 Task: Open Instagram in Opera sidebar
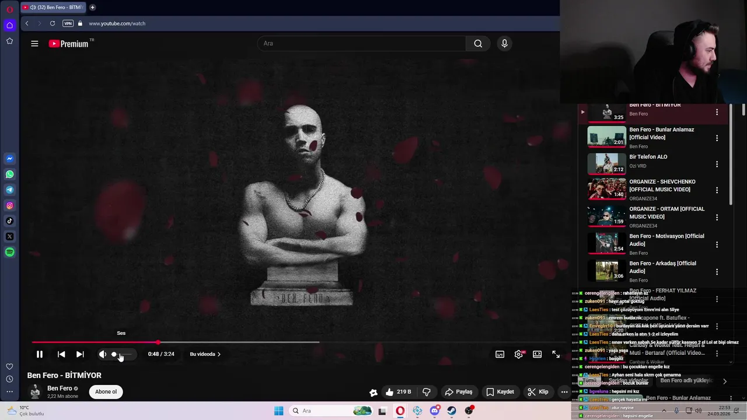click(9, 205)
